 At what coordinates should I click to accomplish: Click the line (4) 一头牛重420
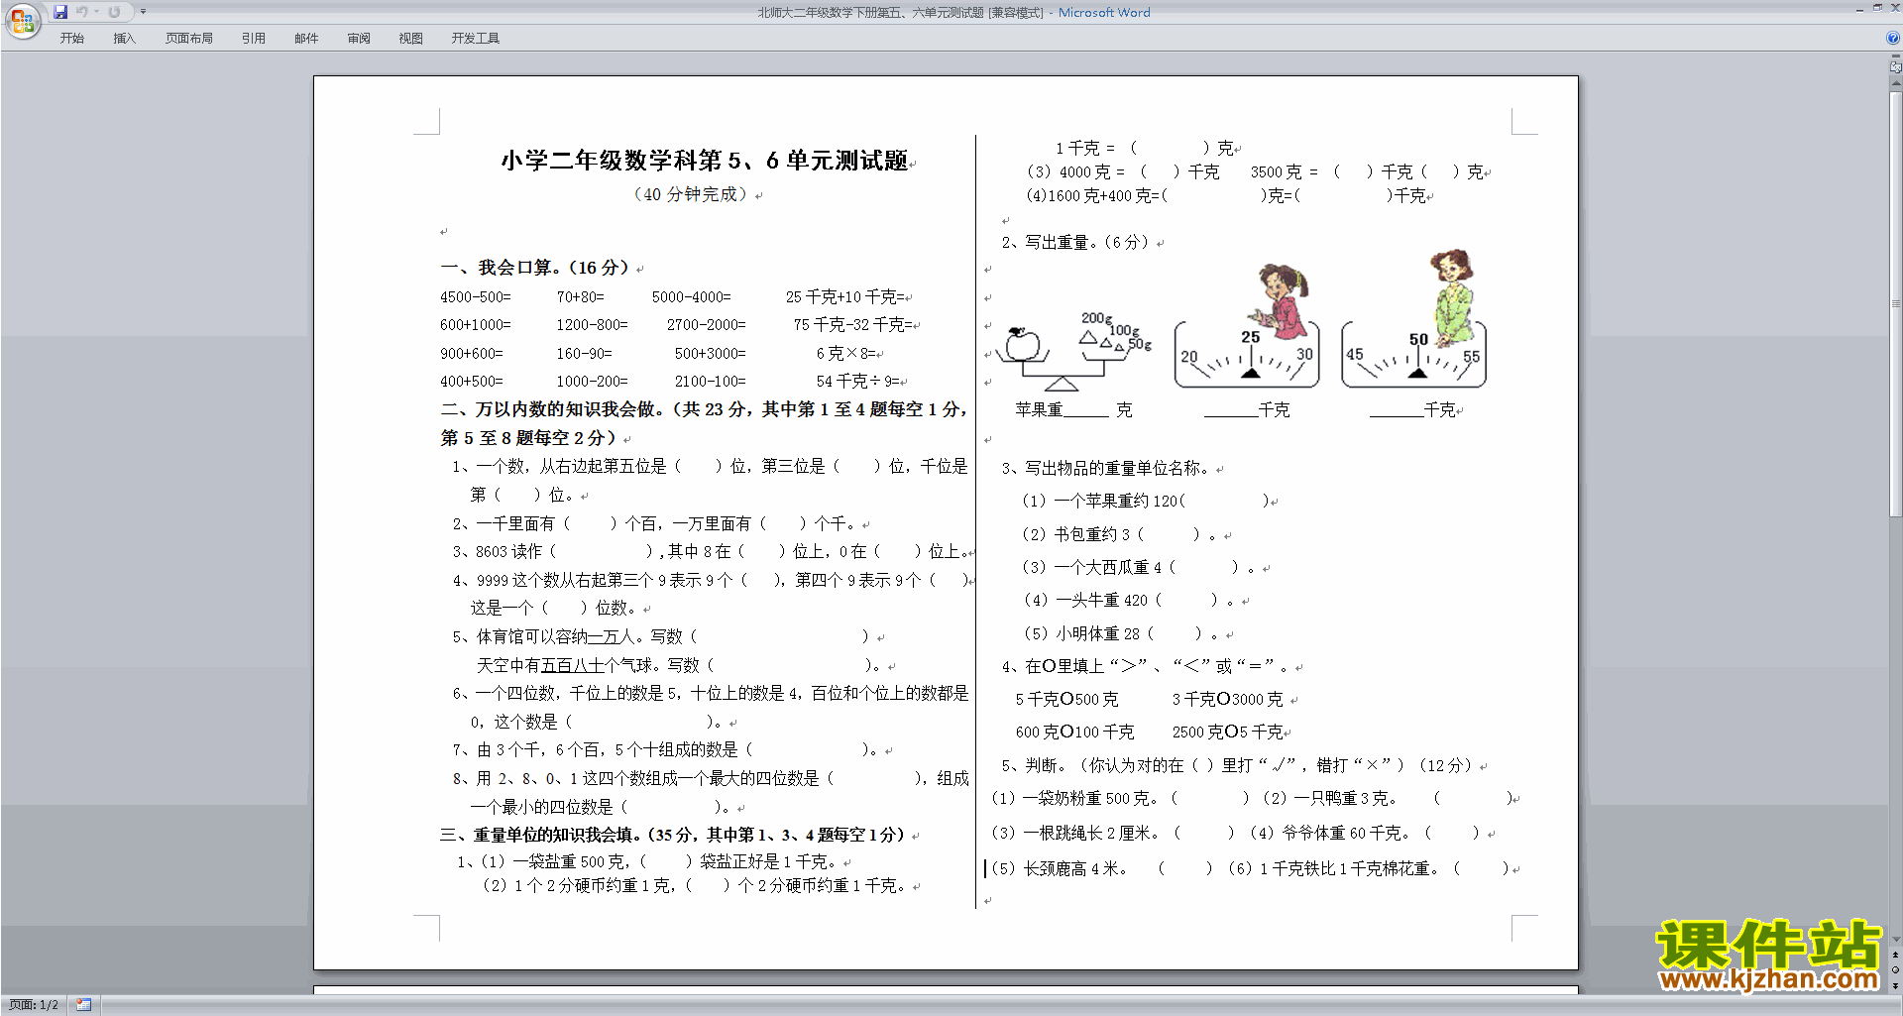pyautogui.click(x=1130, y=601)
